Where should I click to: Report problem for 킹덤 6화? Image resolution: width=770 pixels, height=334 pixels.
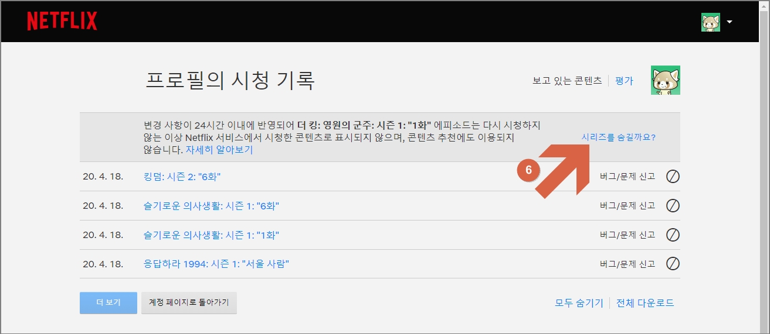click(x=627, y=176)
